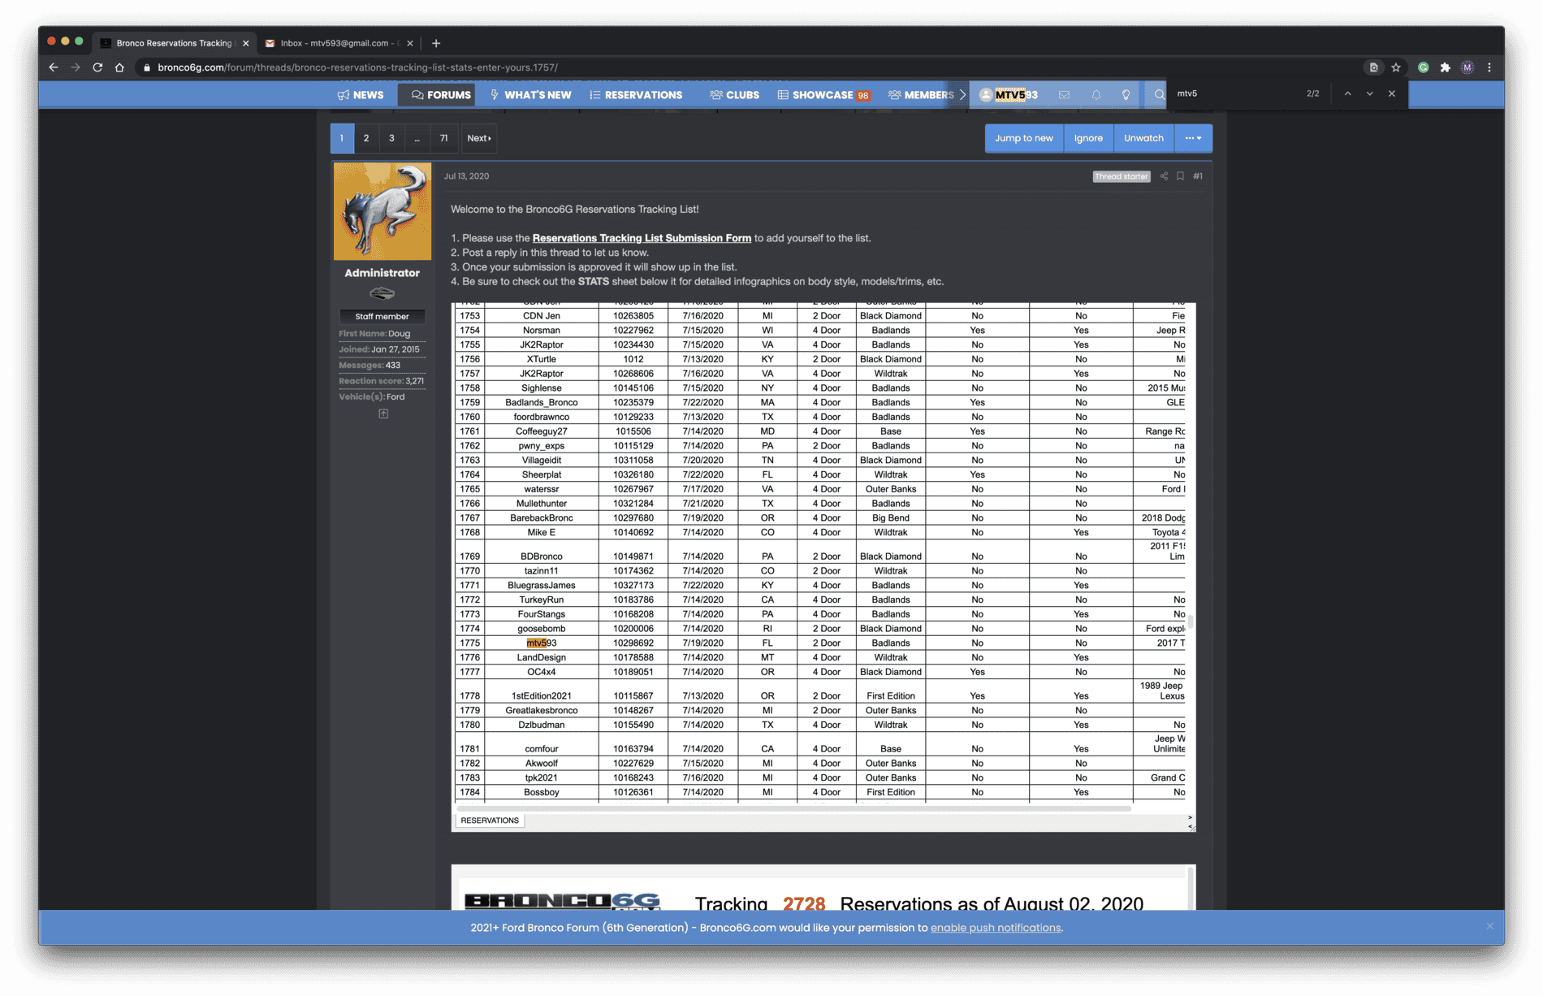This screenshot has width=1543, height=996.
Task: Open the forum search magnifier icon
Action: (1160, 95)
